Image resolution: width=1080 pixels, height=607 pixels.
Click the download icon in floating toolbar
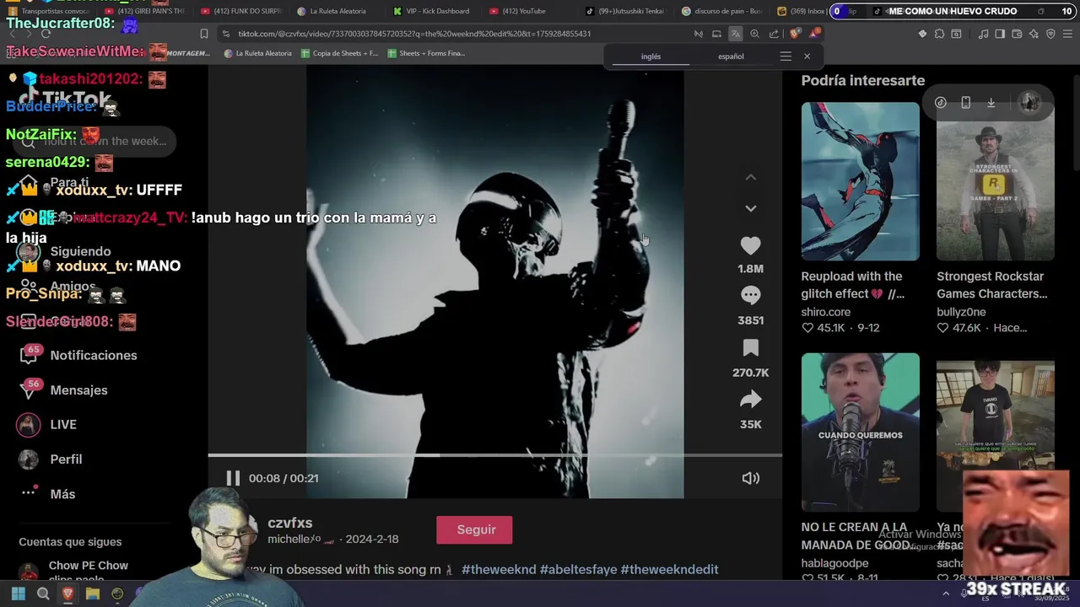click(x=991, y=103)
